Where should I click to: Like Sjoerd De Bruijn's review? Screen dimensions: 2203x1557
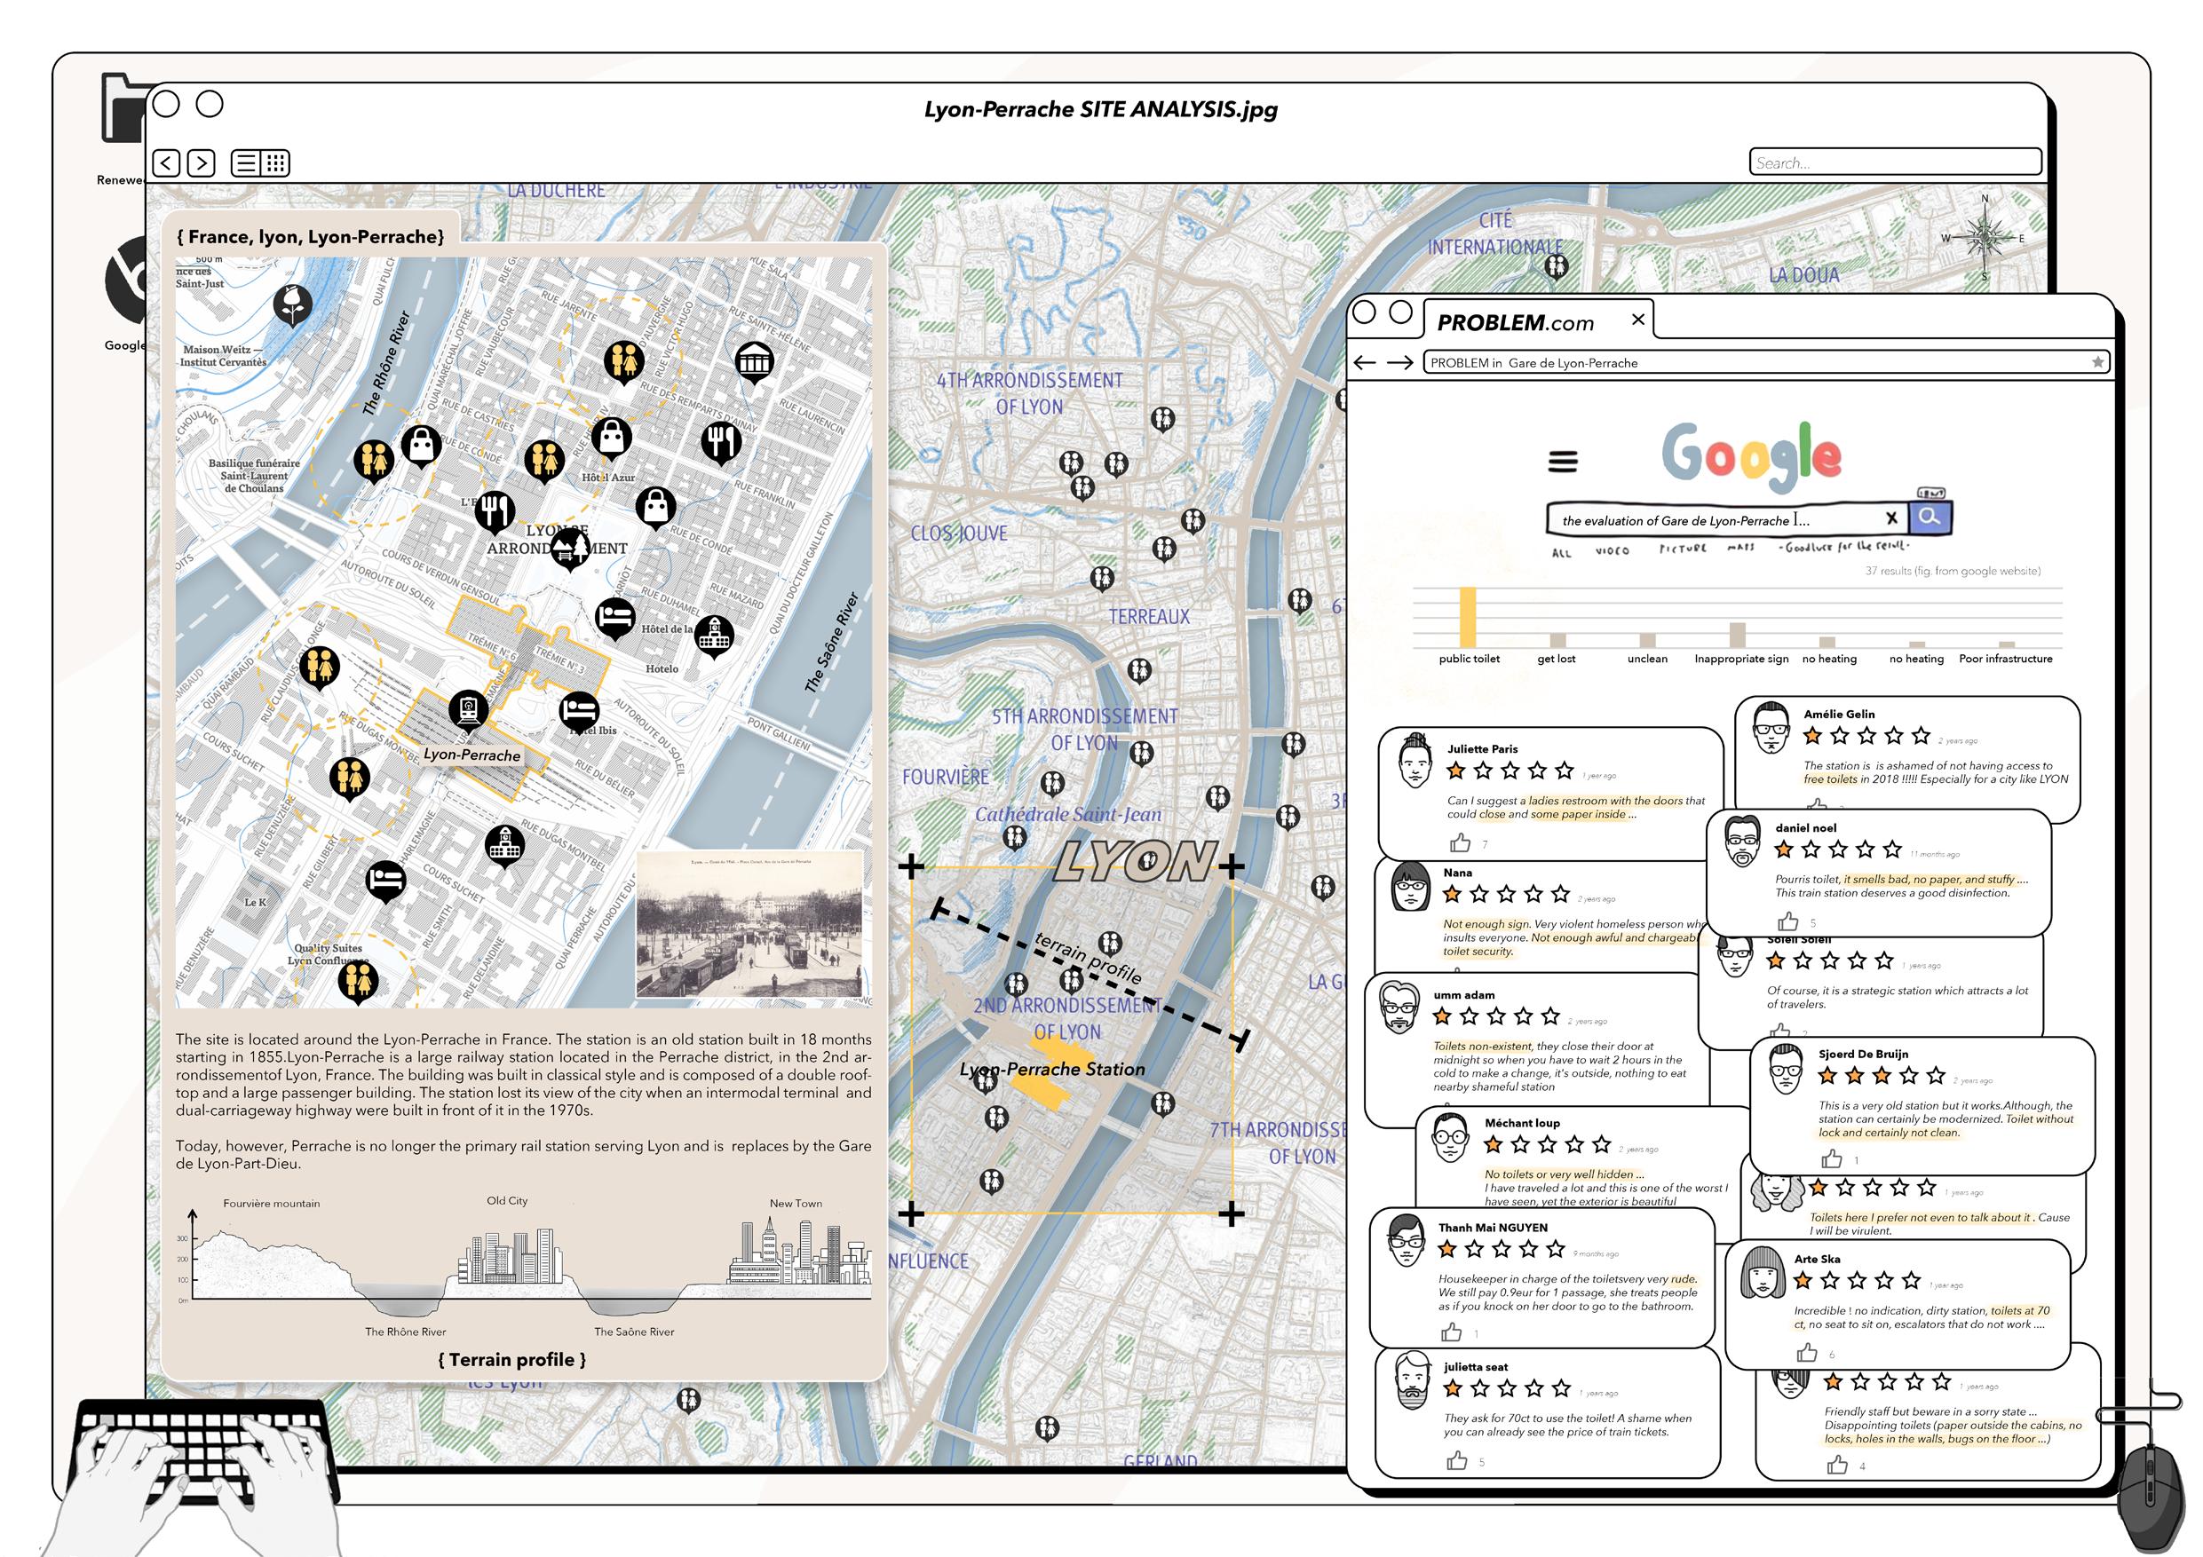pyautogui.click(x=1832, y=1159)
